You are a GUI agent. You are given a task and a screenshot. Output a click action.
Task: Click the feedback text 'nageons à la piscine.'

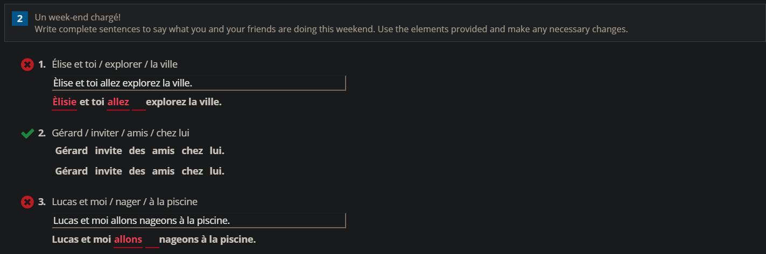207,240
